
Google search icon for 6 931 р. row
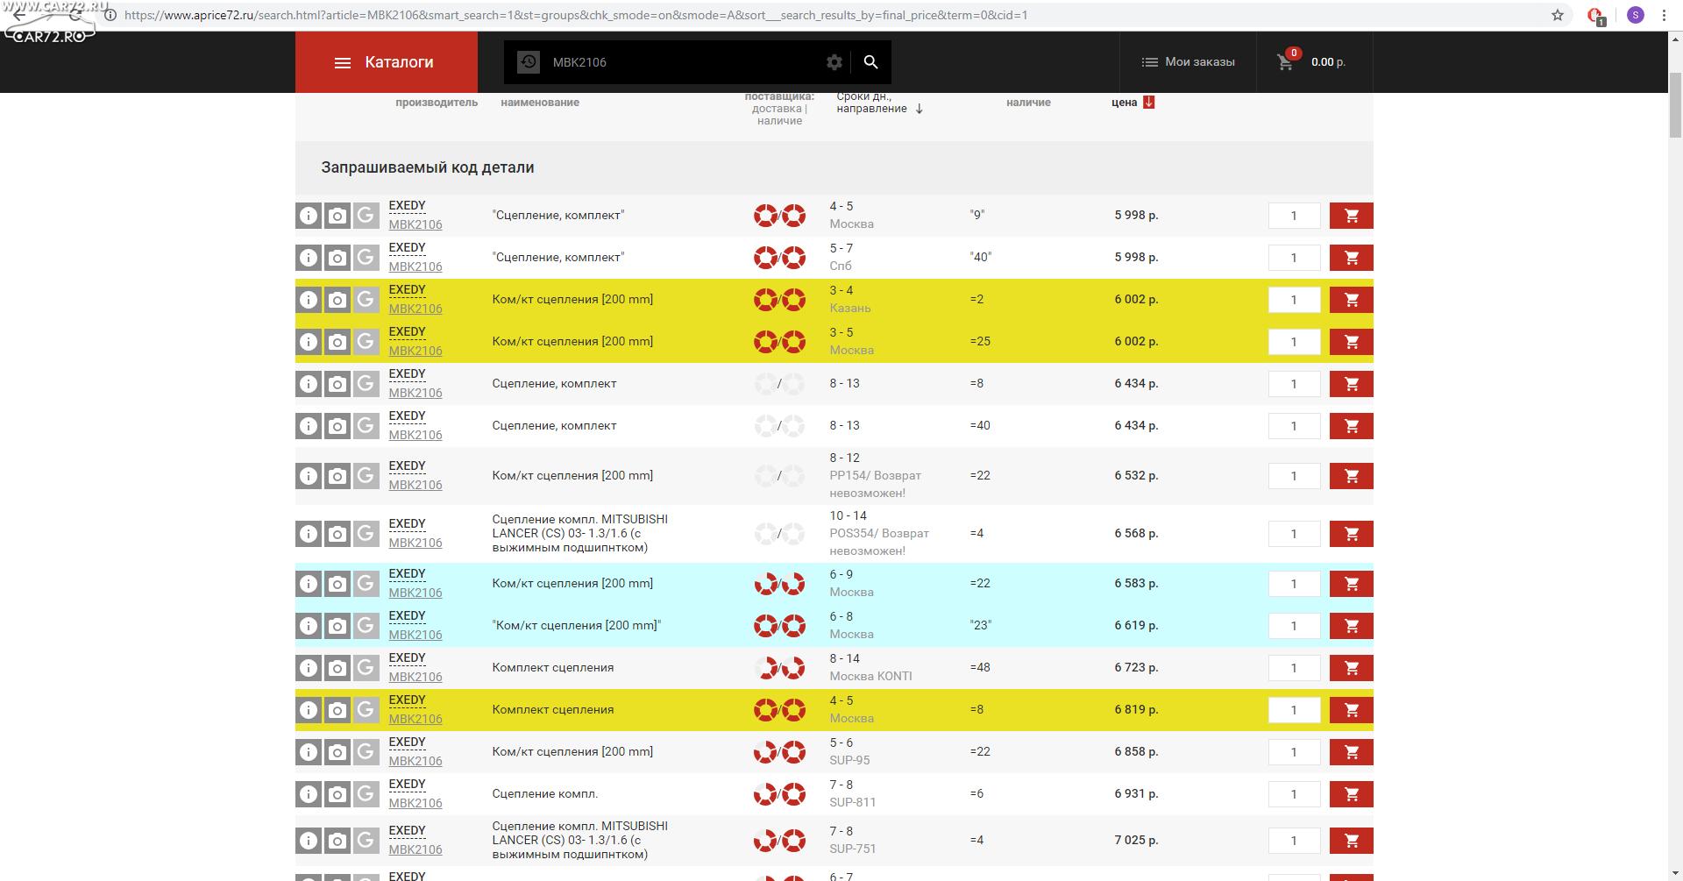[x=366, y=794]
